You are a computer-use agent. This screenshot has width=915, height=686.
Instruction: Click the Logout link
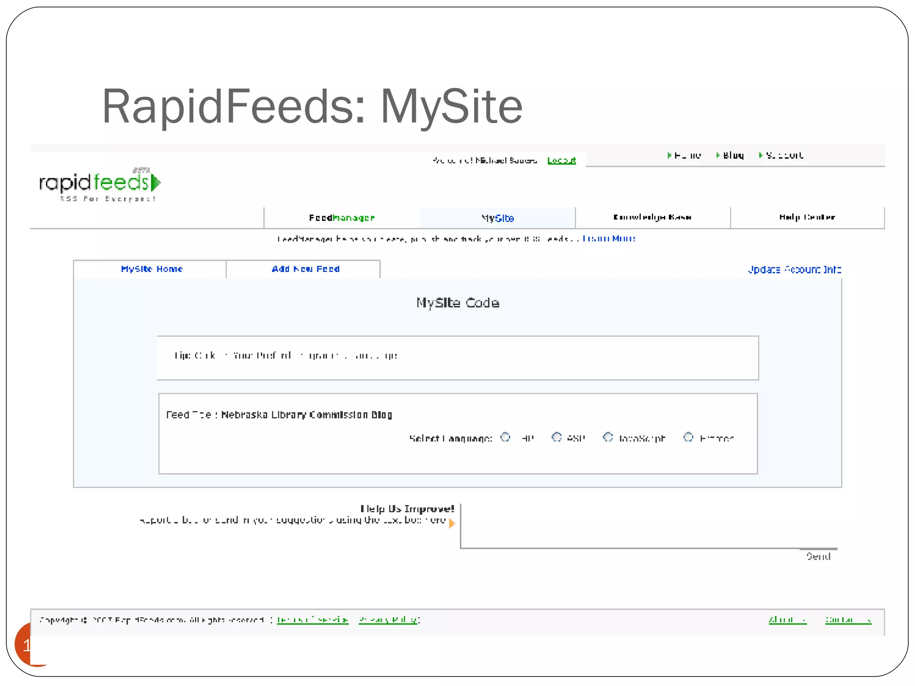click(x=562, y=160)
